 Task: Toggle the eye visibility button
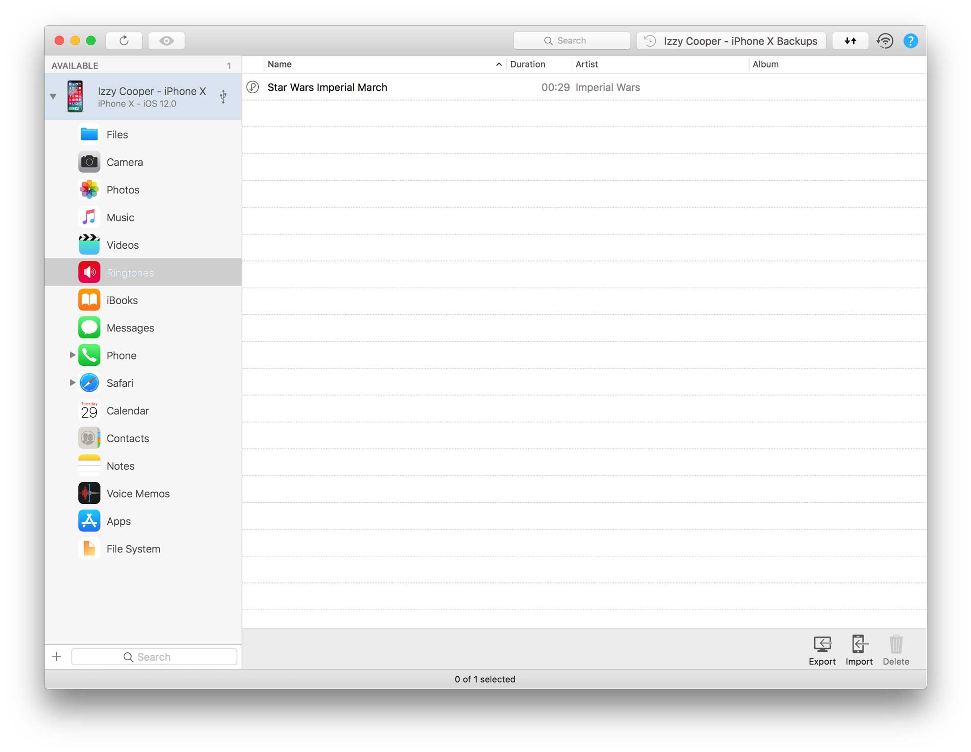click(x=167, y=41)
